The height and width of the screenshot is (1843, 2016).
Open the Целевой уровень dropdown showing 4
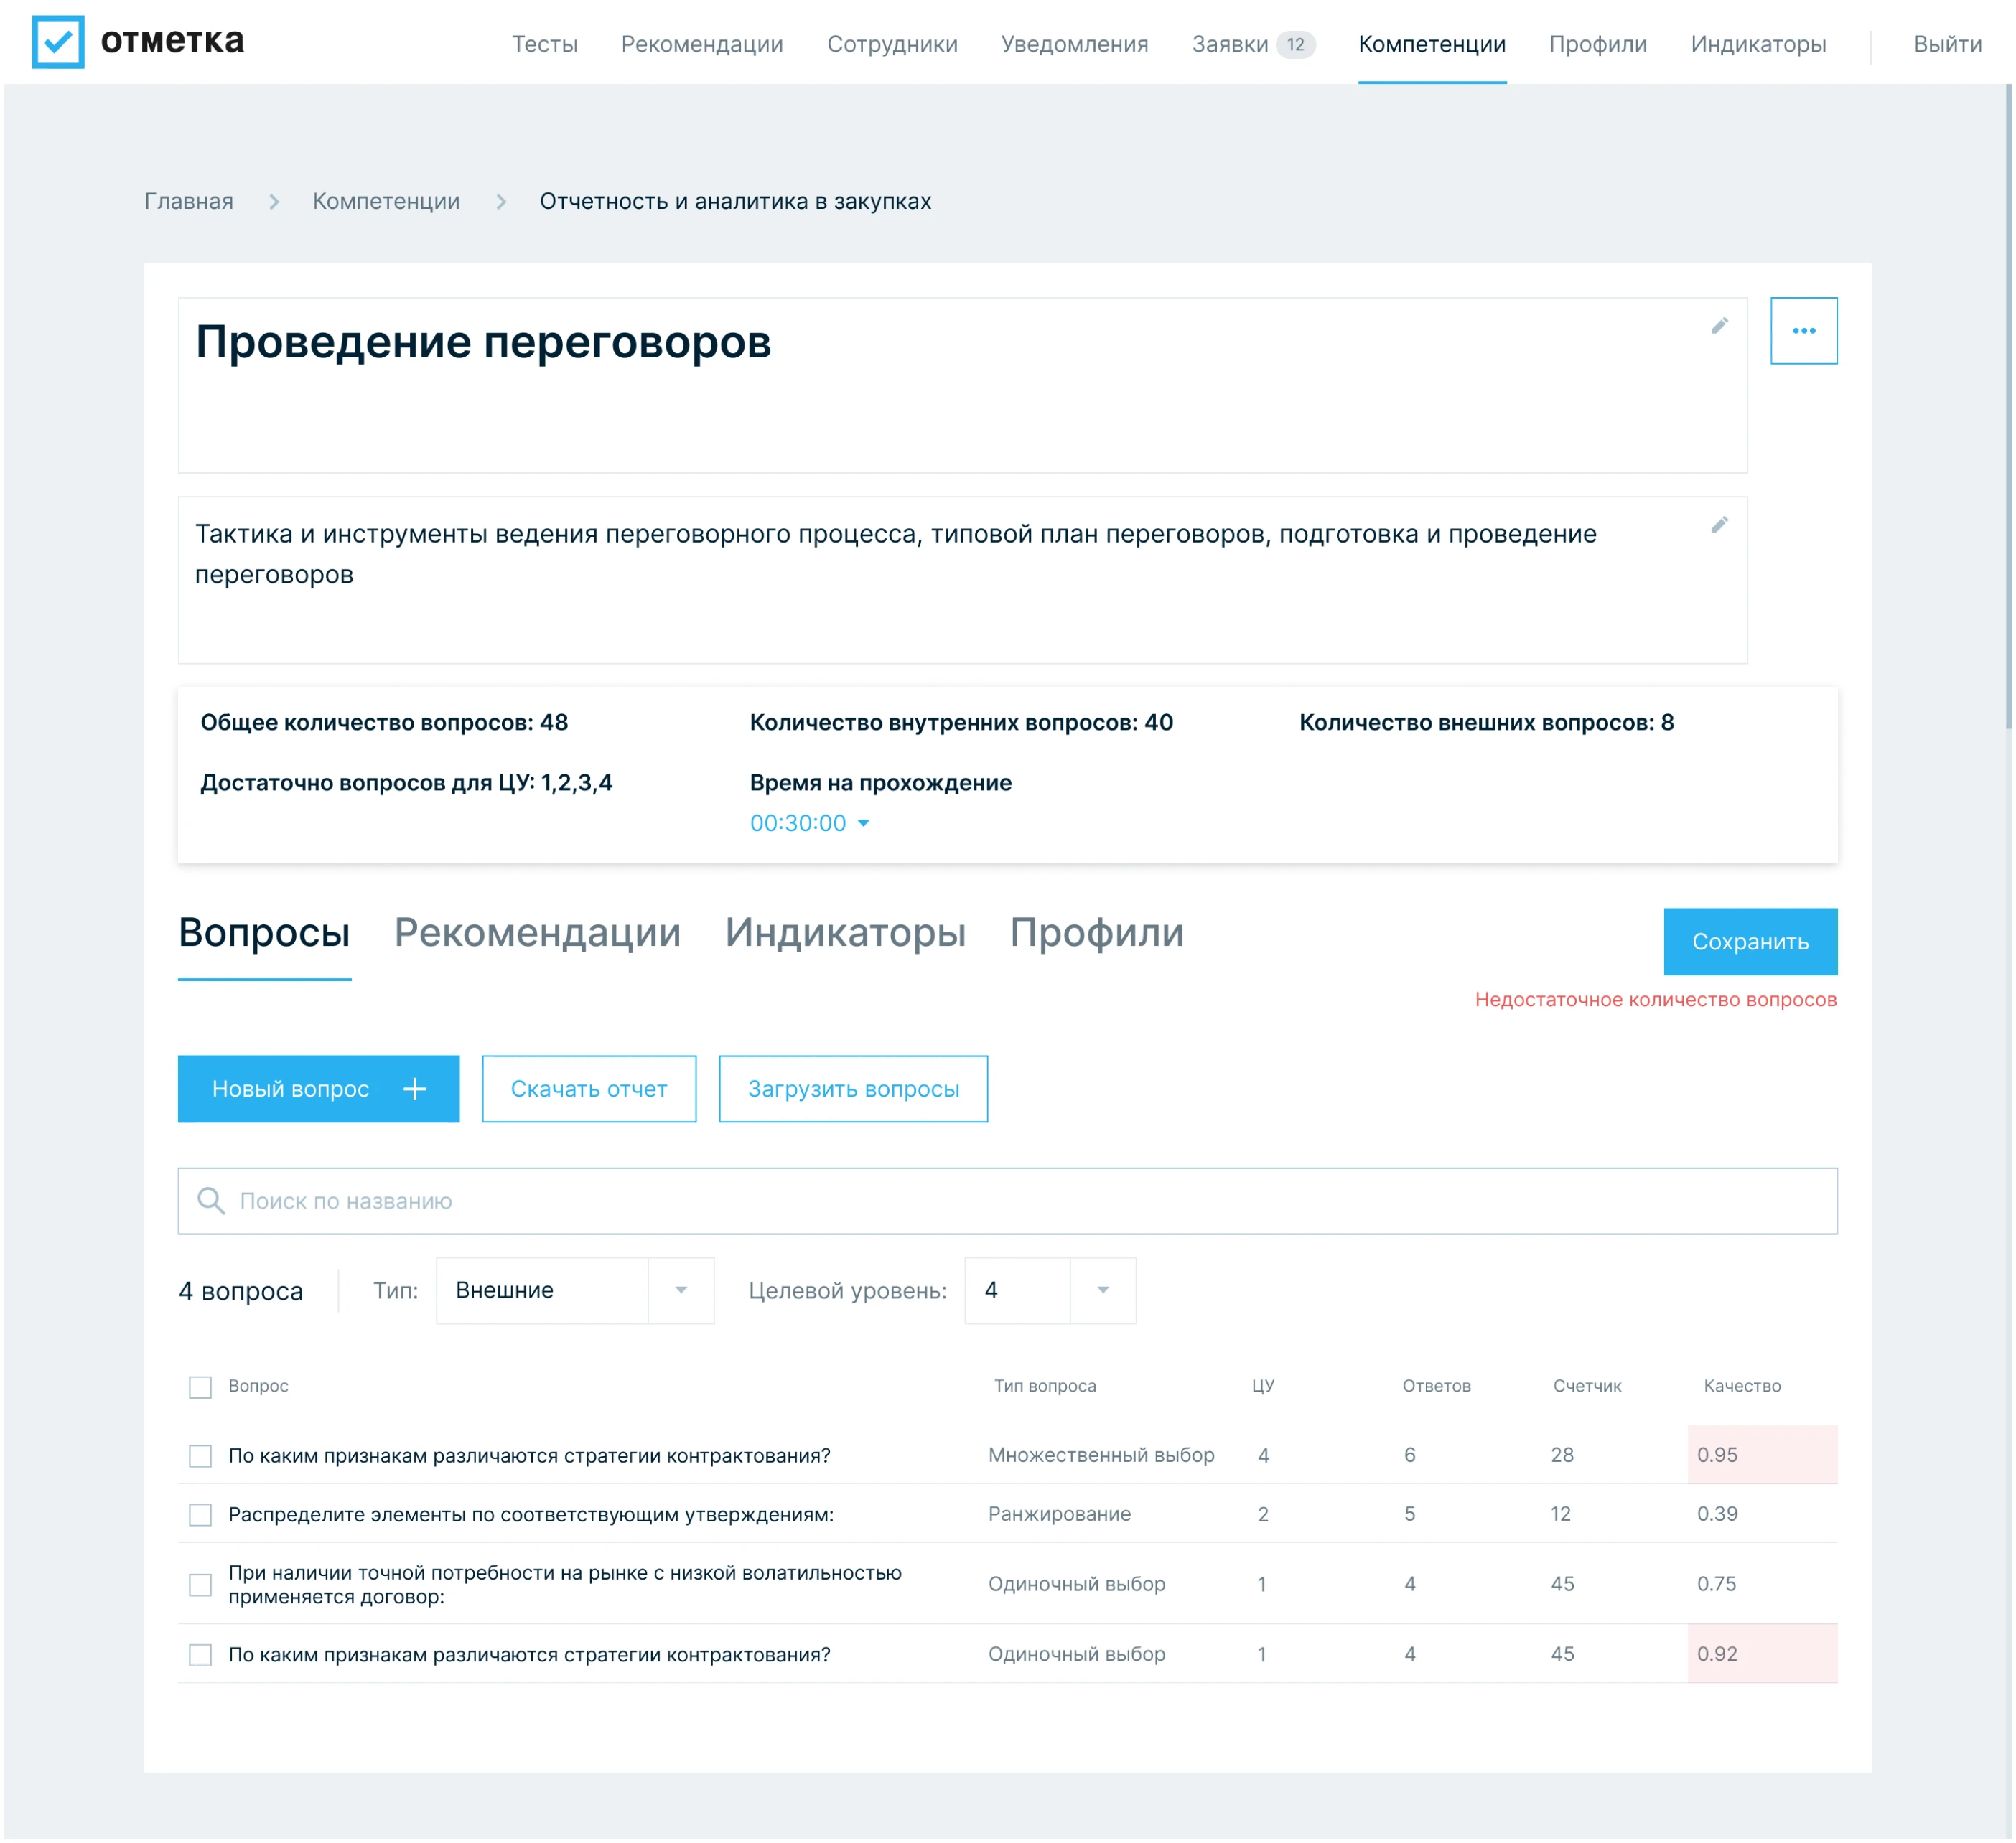pyautogui.click(x=1049, y=1290)
